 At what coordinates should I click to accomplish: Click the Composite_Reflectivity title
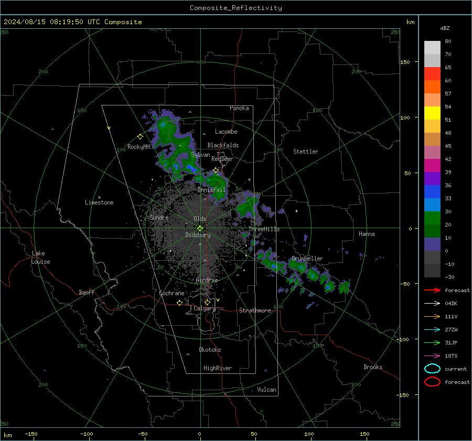[x=236, y=8]
